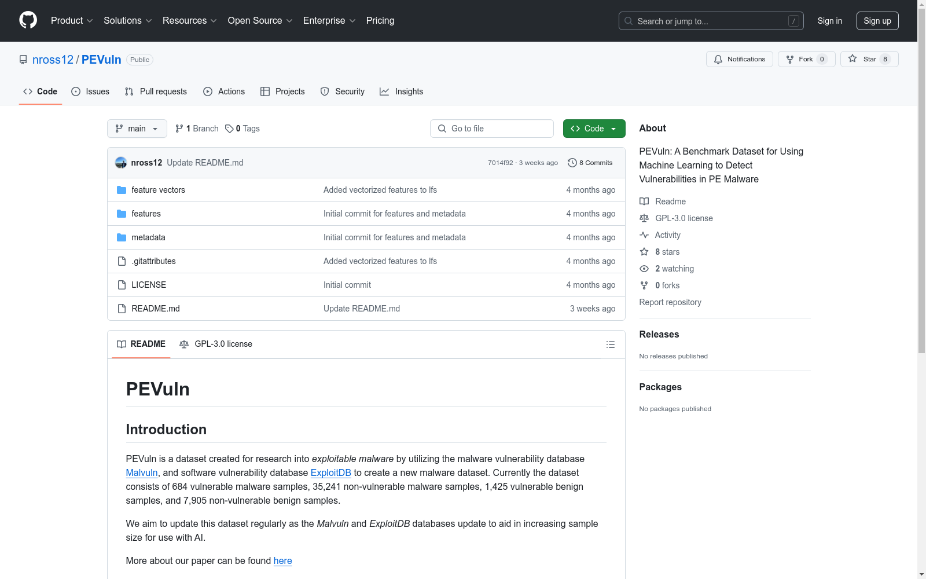Click the license scales icon in About
926x579 pixels.
644,218
